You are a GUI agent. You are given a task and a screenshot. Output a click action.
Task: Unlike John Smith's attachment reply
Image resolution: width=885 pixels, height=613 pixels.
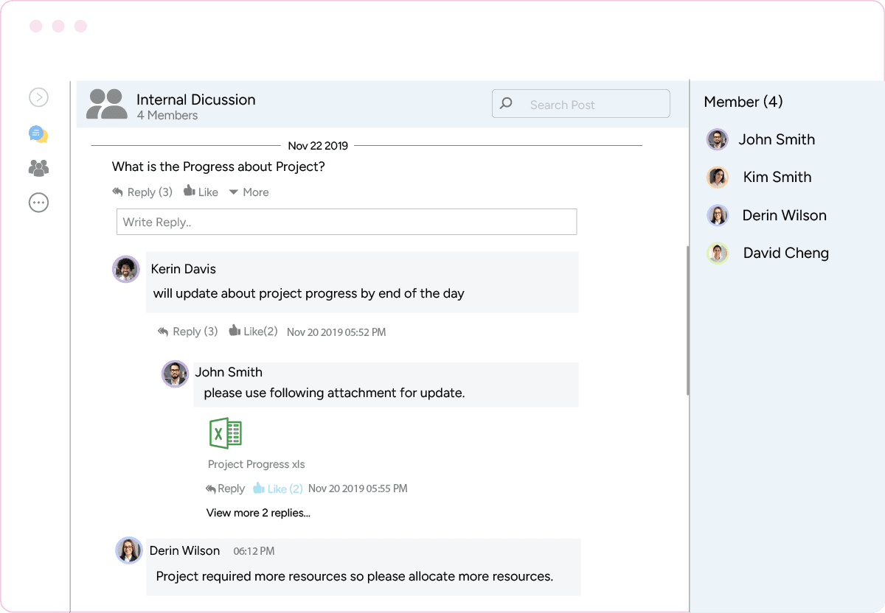coord(278,488)
